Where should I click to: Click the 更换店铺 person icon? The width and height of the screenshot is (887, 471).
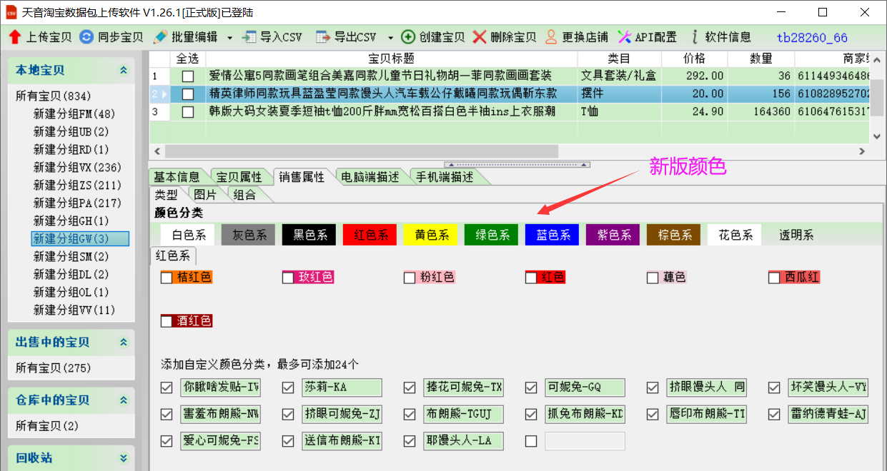tap(551, 37)
